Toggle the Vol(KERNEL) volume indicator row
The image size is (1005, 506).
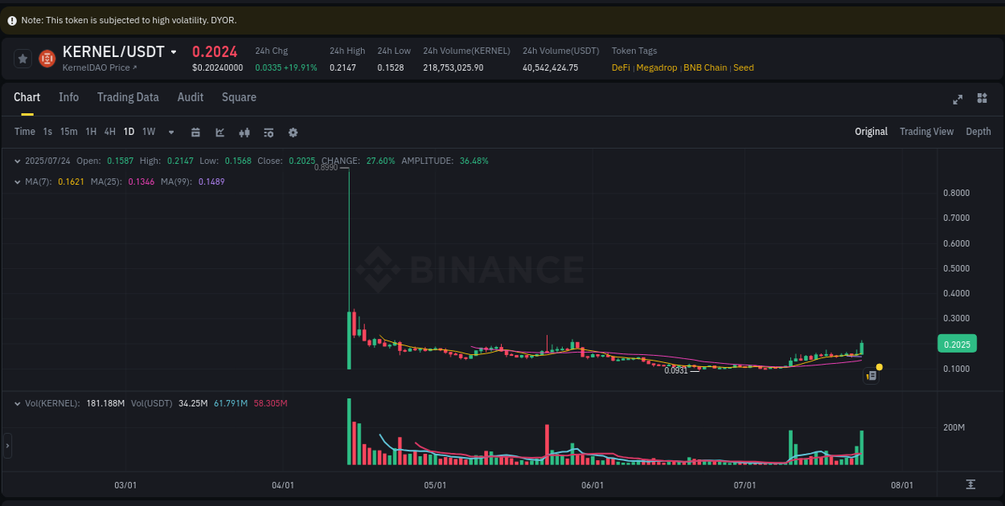pos(17,403)
